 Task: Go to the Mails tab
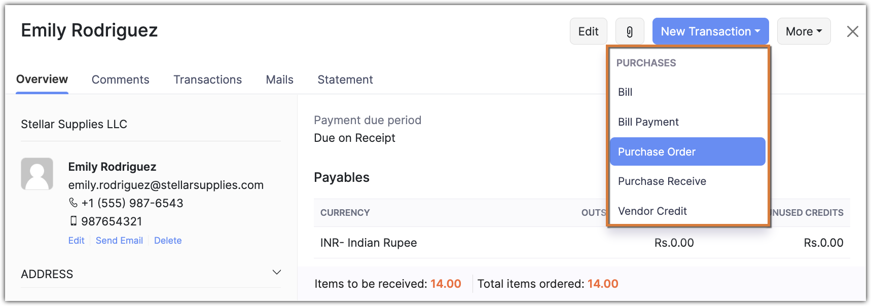pos(279,80)
